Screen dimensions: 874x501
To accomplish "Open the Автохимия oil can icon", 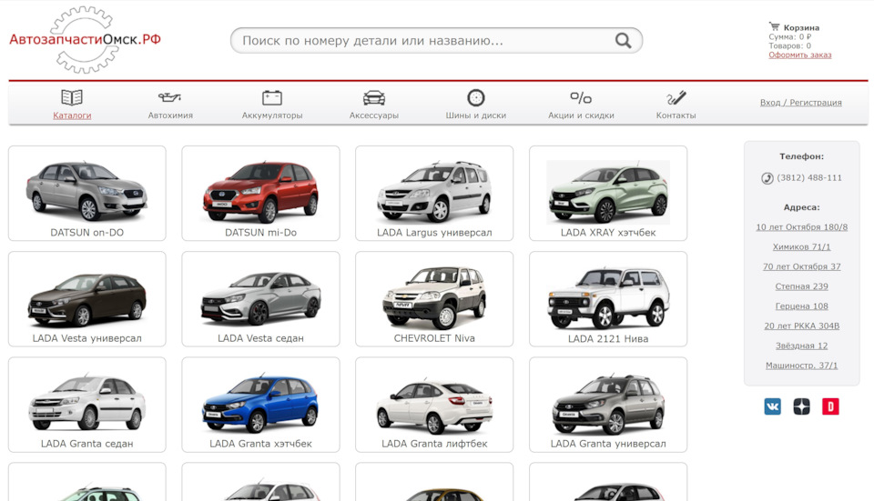I will (170, 97).
